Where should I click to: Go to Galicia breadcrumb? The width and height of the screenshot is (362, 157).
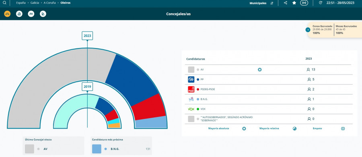(35, 3)
